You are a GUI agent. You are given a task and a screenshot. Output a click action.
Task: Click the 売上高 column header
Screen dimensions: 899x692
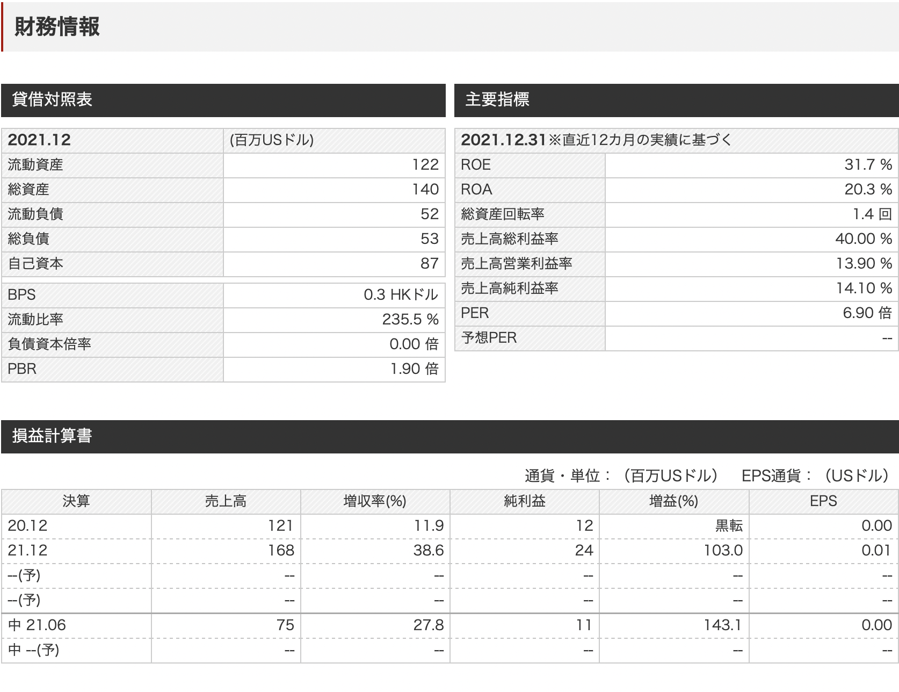pyautogui.click(x=226, y=501)
